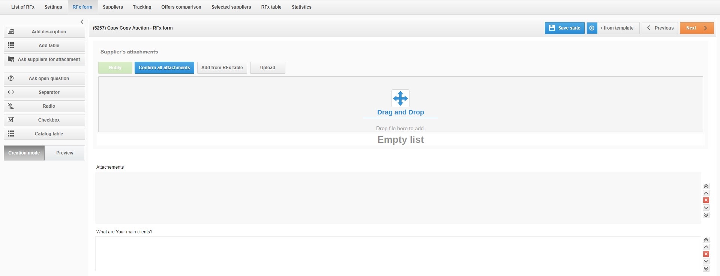Click the Drag and Drop arrows icon
This screenshot has height=276, width=720.
[x=400, y=98]
